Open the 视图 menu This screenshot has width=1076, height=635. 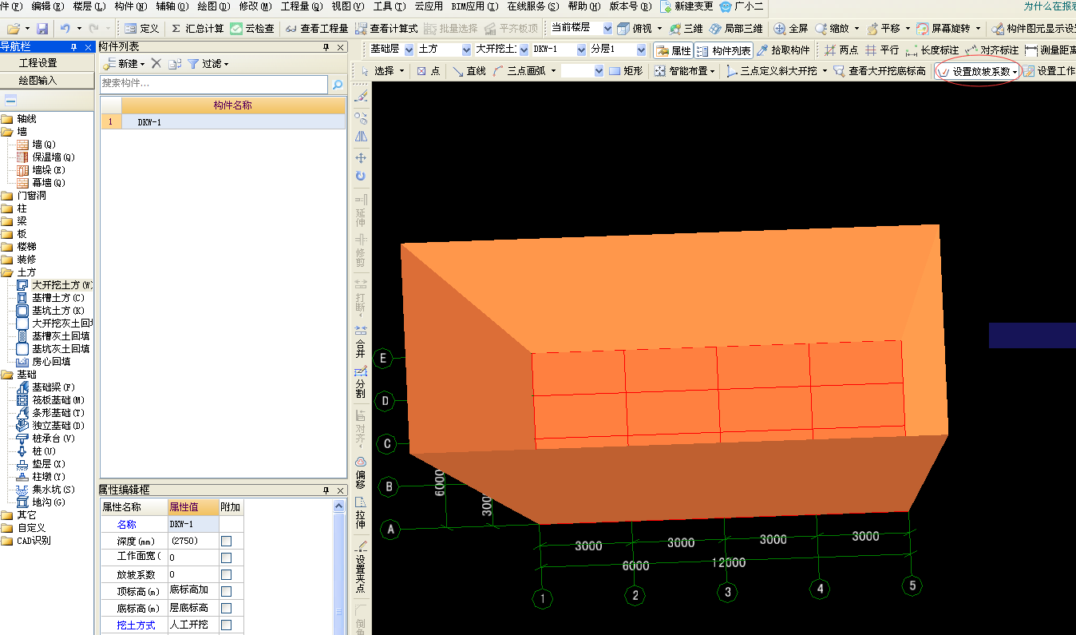[x=347, y=6]
